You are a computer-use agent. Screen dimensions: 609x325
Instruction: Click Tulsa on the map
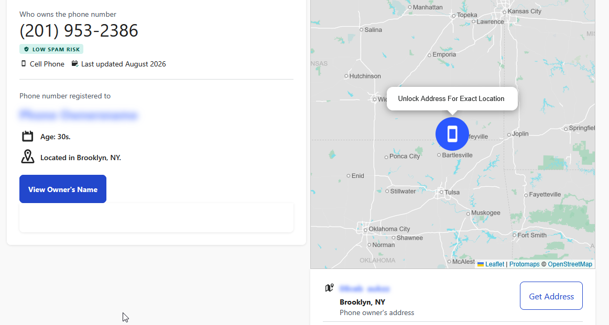pos(452,193)
